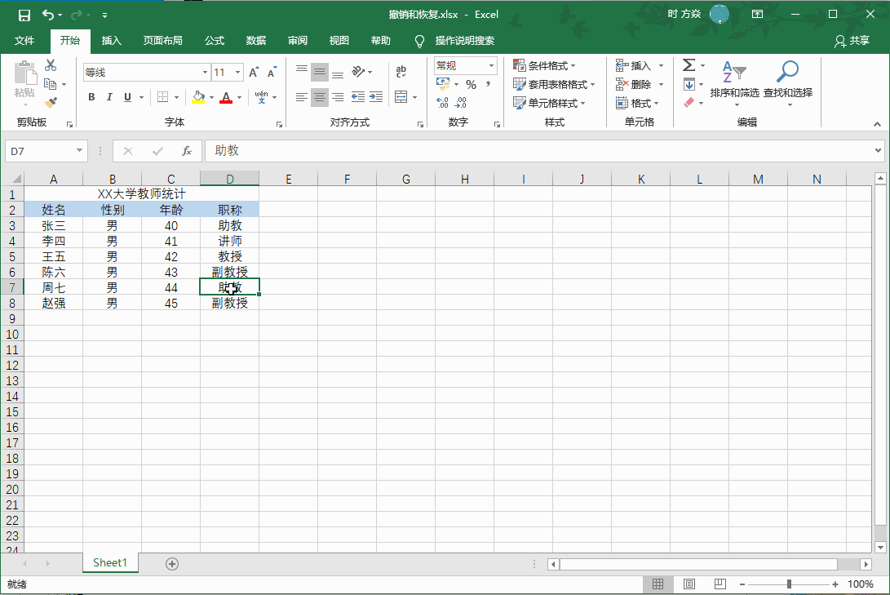Click the Paste clipboard icon

coord(25,73)
